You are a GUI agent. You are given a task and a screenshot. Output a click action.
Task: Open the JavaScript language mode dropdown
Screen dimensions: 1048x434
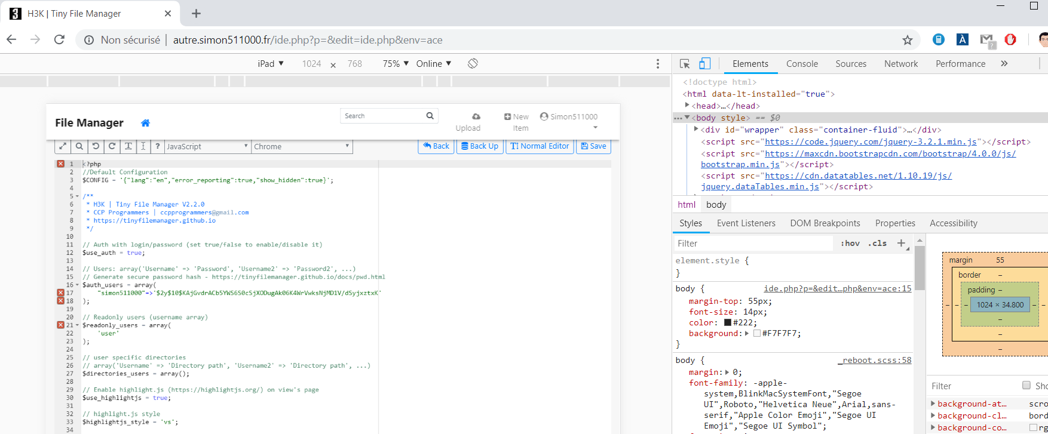tap(207, 146)
